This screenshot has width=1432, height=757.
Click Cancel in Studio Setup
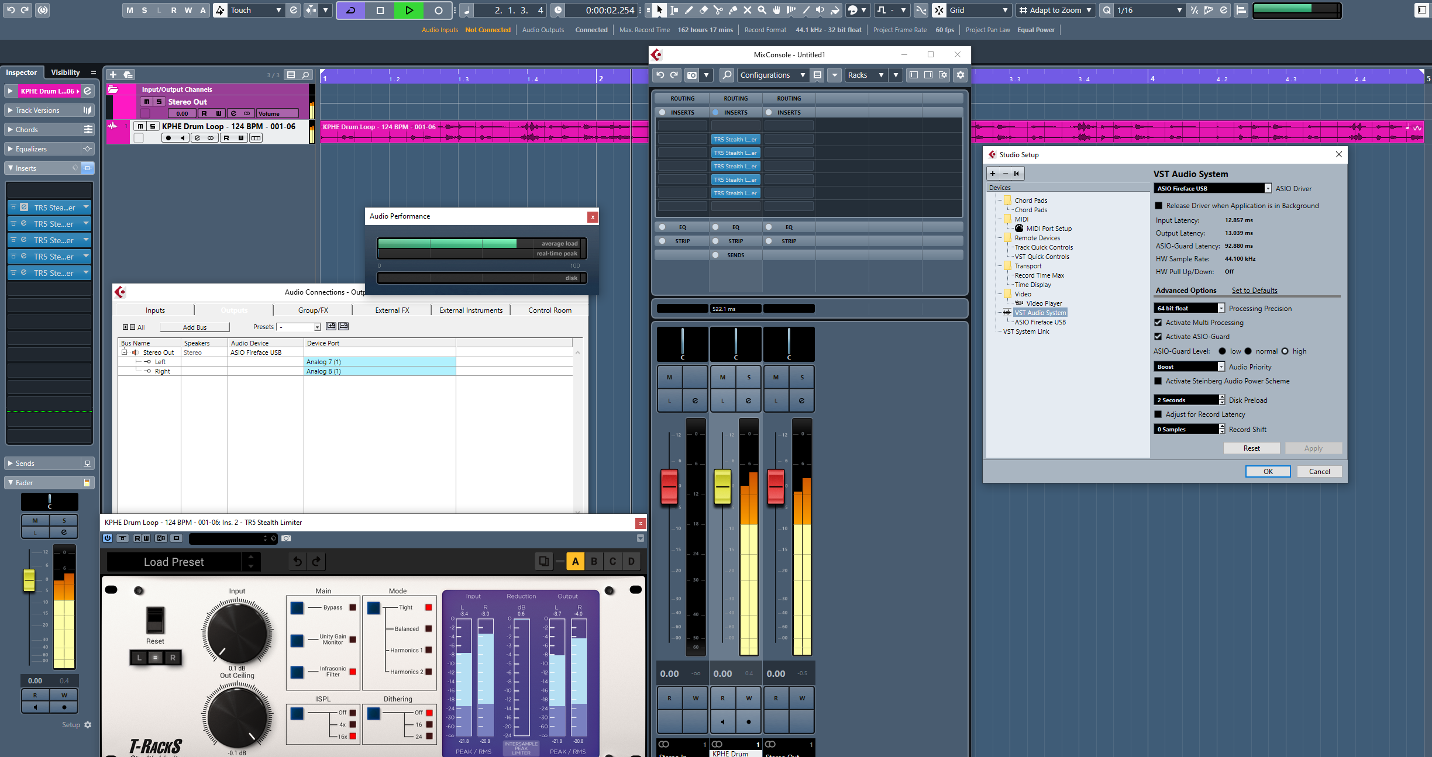pos(1319,471)
